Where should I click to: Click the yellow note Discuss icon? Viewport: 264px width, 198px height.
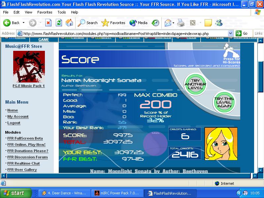coord(208,23)
